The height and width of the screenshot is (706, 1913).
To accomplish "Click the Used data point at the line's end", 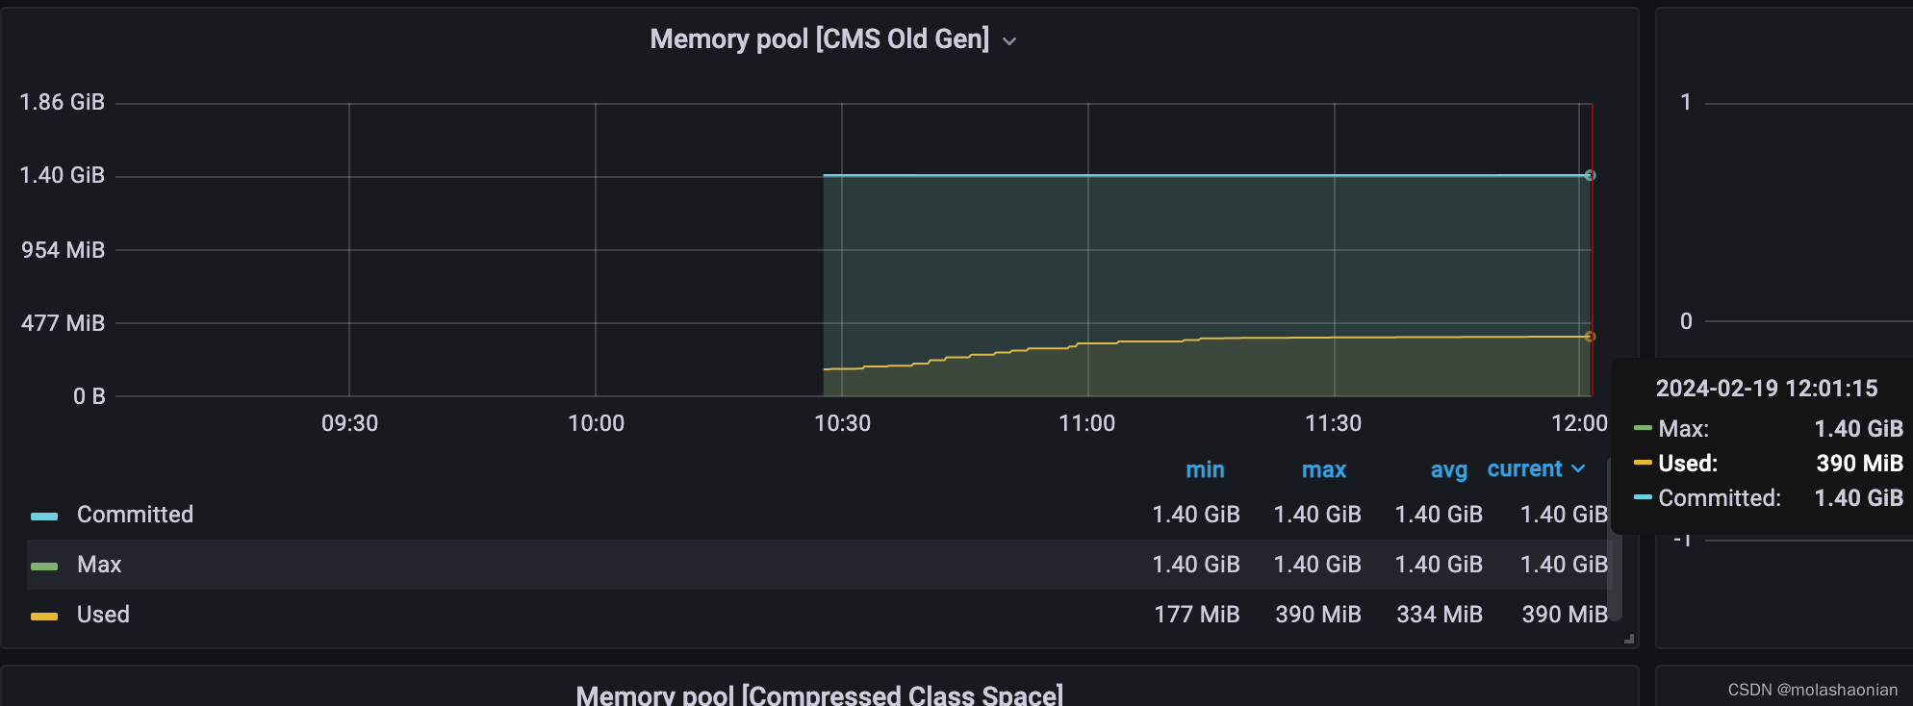I will 1590,337.
